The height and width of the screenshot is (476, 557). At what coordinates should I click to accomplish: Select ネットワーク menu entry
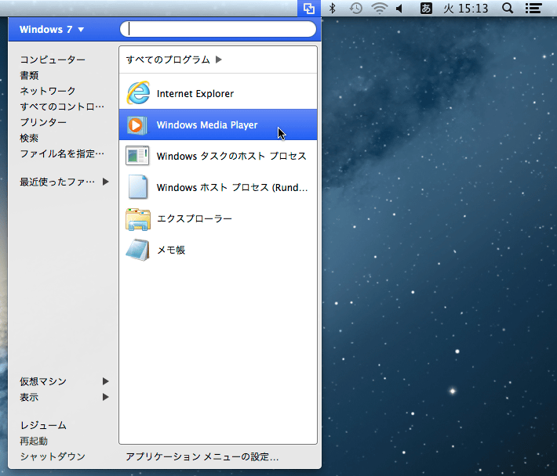[48, 91]
